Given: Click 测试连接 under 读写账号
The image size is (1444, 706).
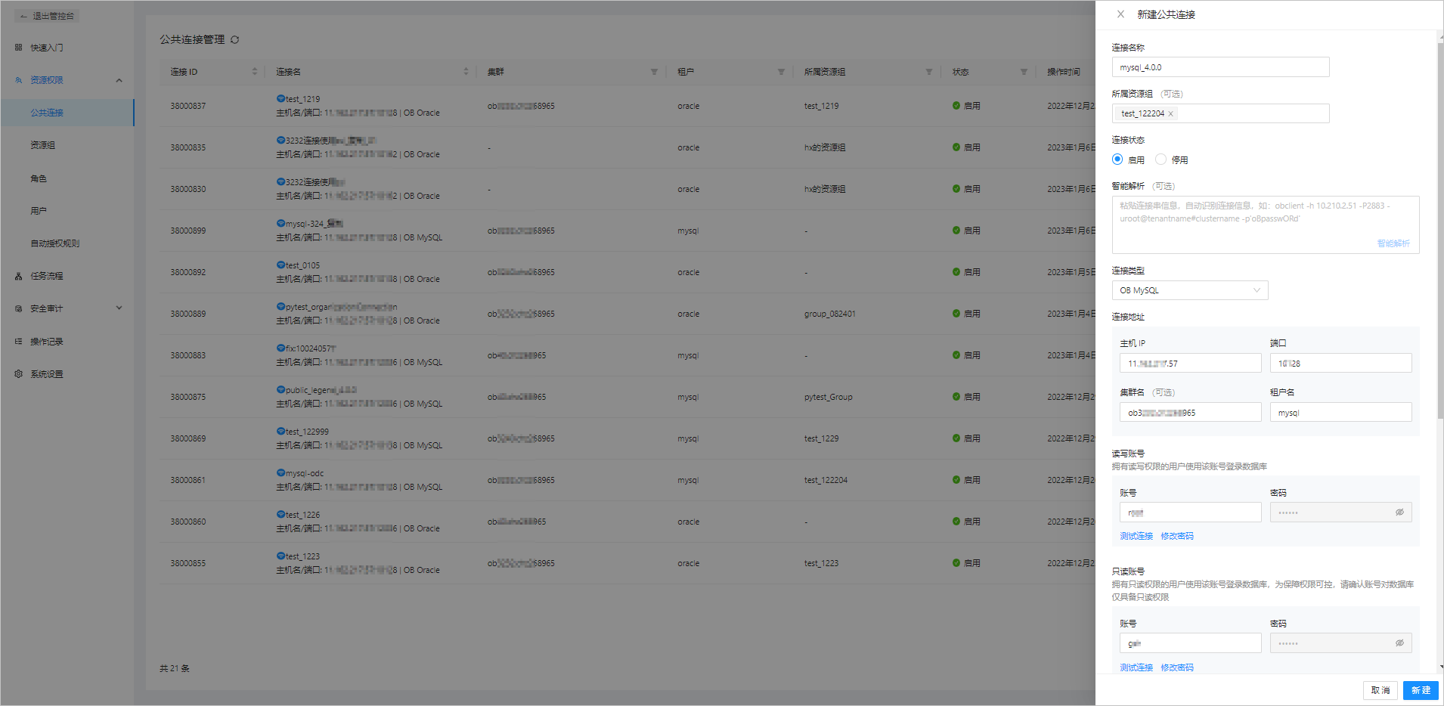Looking at the screenshot, I should pyautogui.click(x=1136, y=536).
